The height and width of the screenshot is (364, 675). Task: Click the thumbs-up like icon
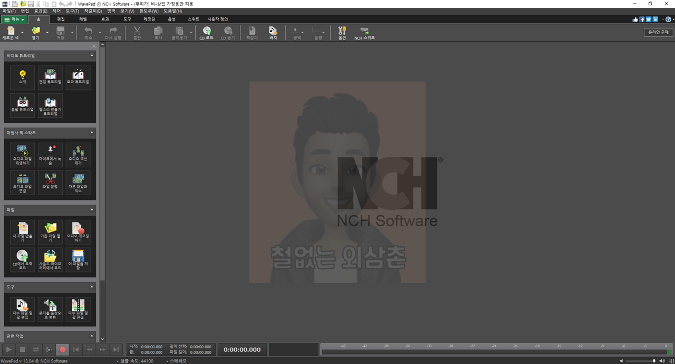point(636,19)
